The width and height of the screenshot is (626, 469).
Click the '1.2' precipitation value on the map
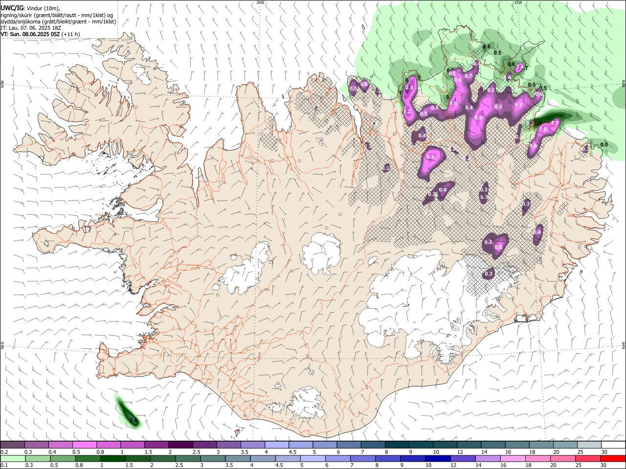click(x=407, y=111)
